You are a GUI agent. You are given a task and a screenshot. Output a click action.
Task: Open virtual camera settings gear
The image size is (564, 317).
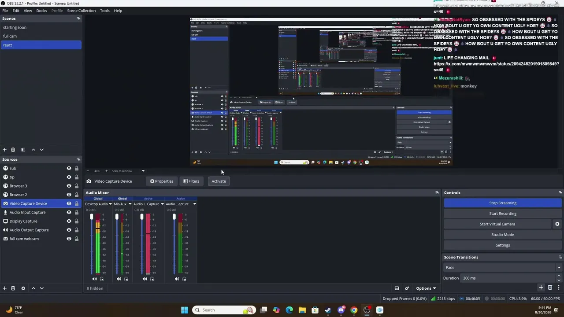point(557,224)
